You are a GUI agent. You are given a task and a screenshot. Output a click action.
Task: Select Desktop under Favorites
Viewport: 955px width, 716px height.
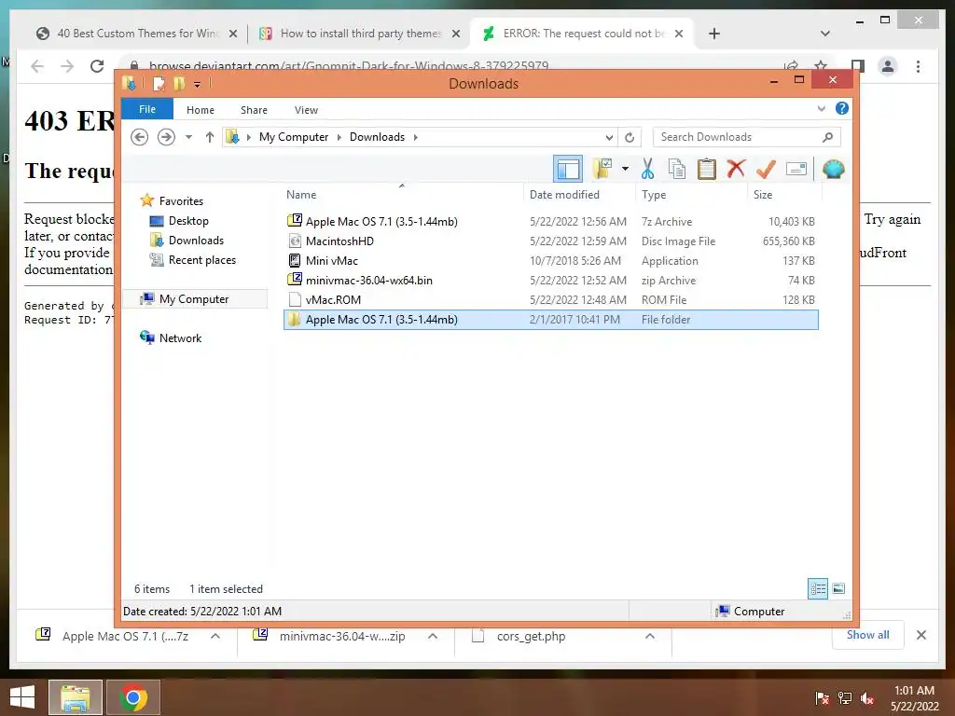(x=188, y=220)
